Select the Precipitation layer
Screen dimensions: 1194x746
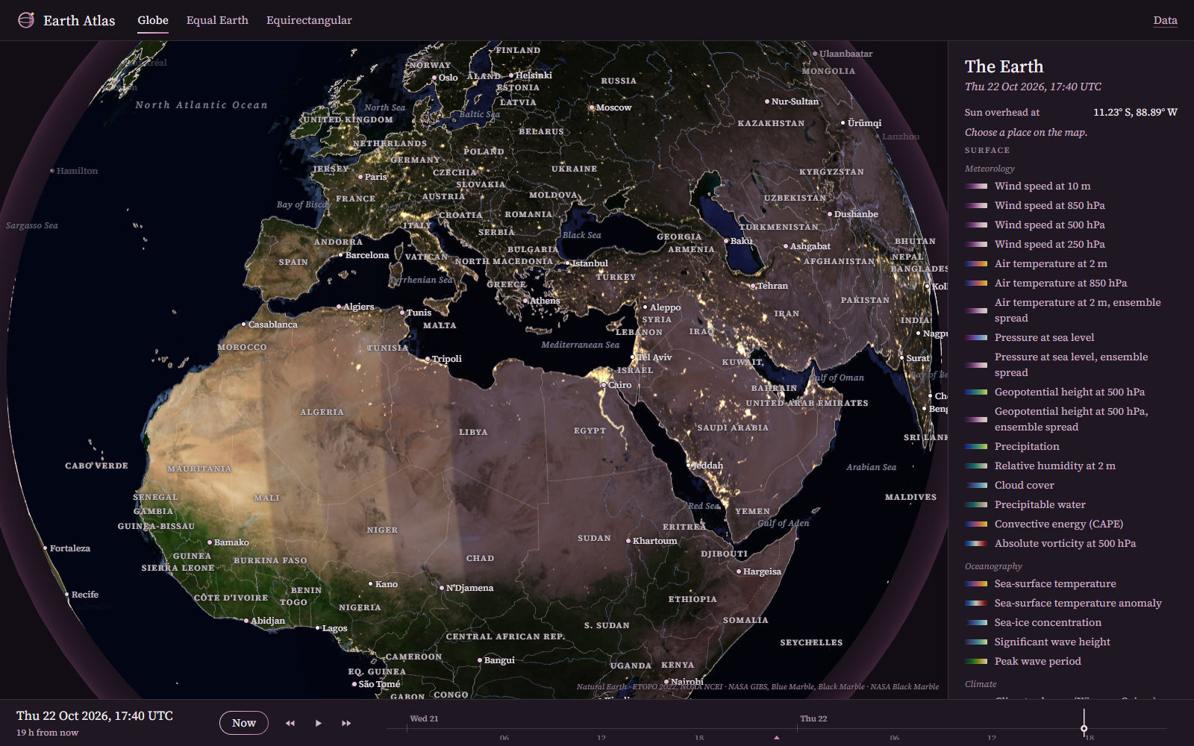coord(1071,446)
